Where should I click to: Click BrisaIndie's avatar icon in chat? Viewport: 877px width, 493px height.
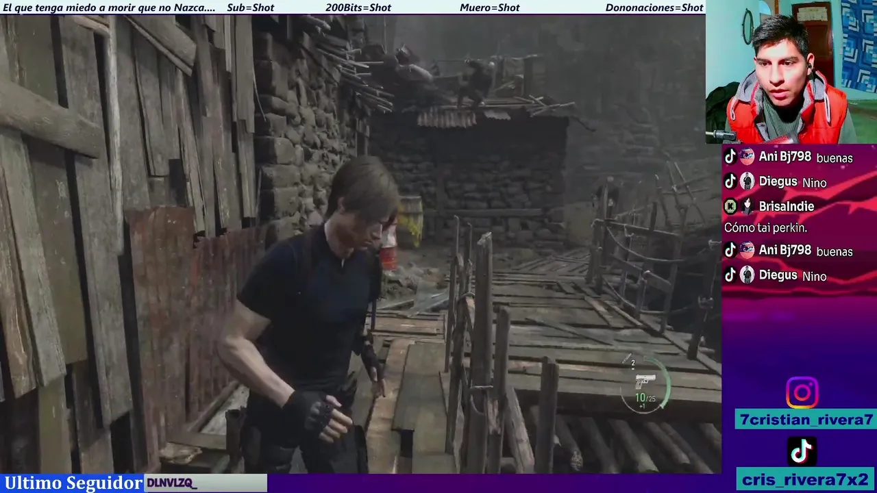point(747,206)
